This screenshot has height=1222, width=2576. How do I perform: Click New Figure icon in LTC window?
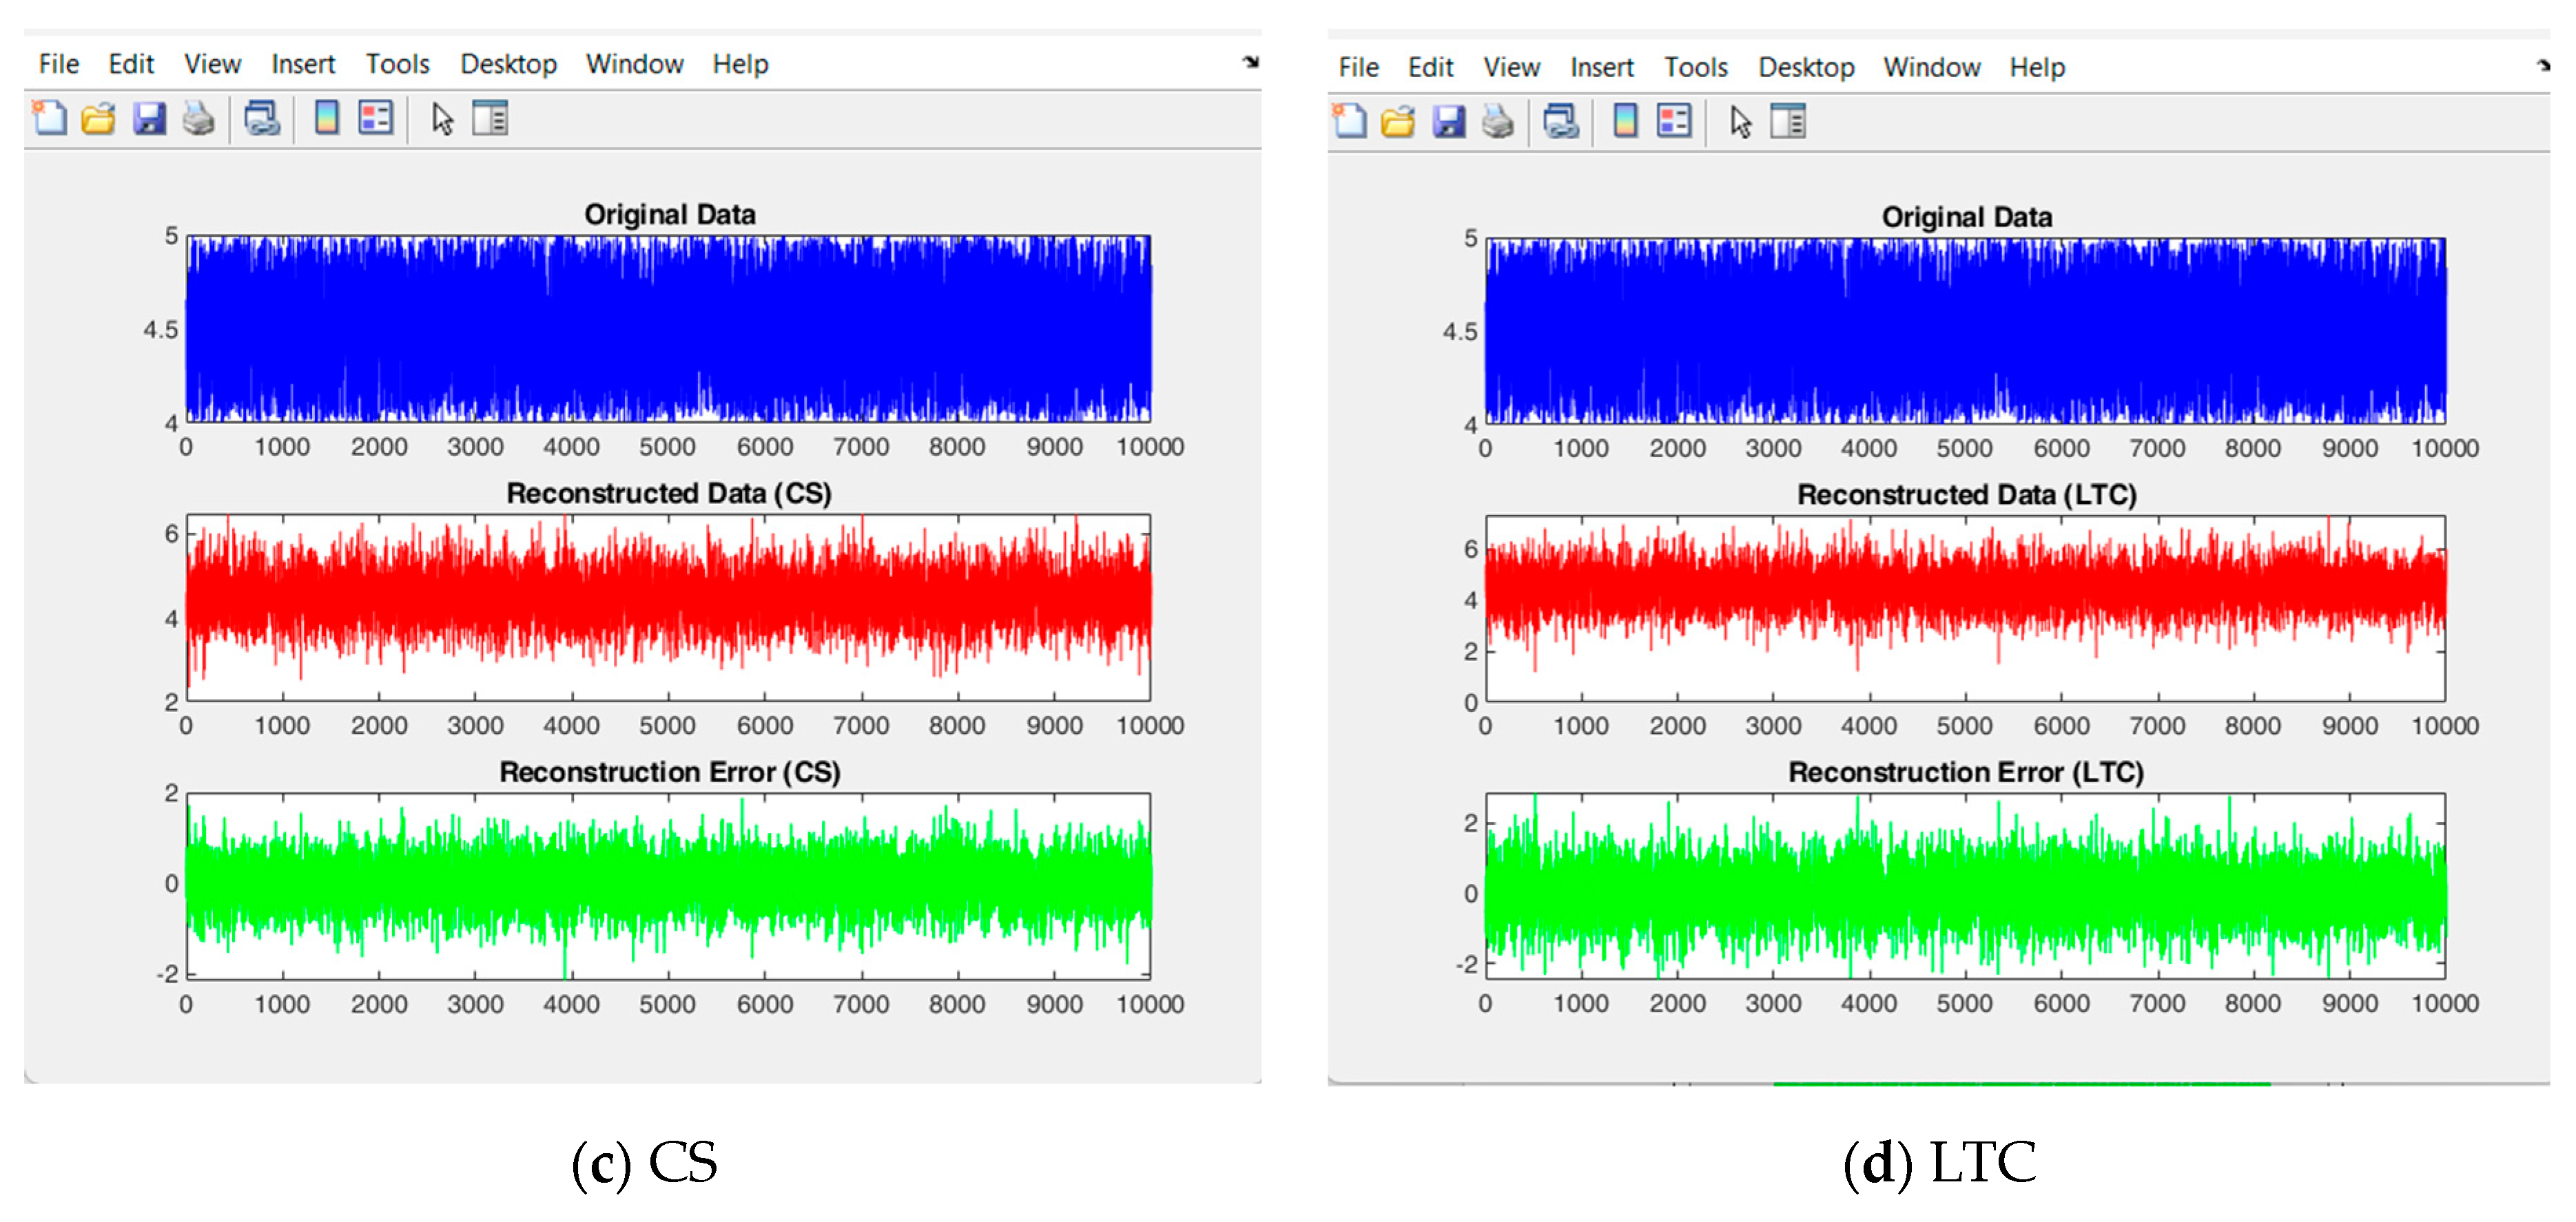pyautogui.click(x=1349, y=122)
